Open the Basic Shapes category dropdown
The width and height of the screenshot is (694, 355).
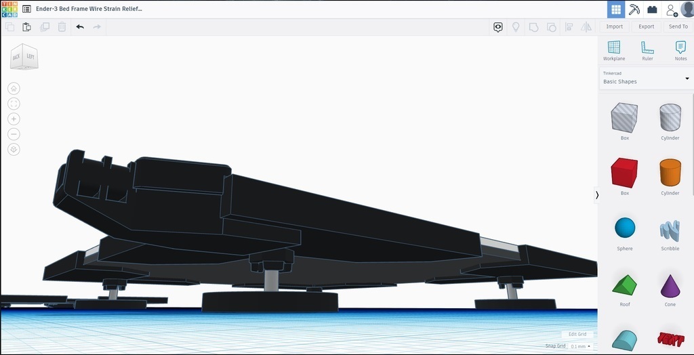(646, 79)
